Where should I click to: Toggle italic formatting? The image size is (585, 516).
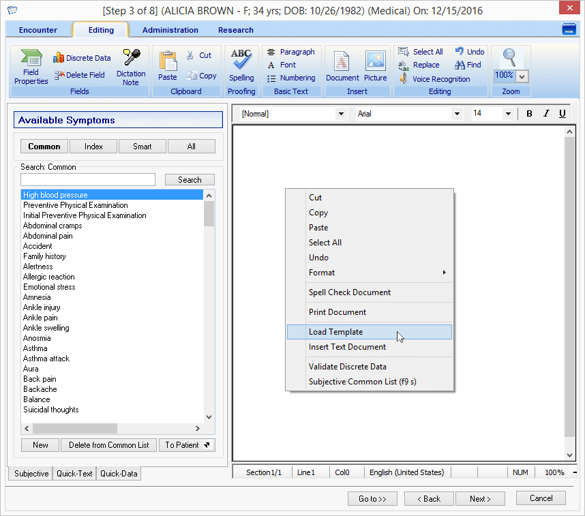545,114
